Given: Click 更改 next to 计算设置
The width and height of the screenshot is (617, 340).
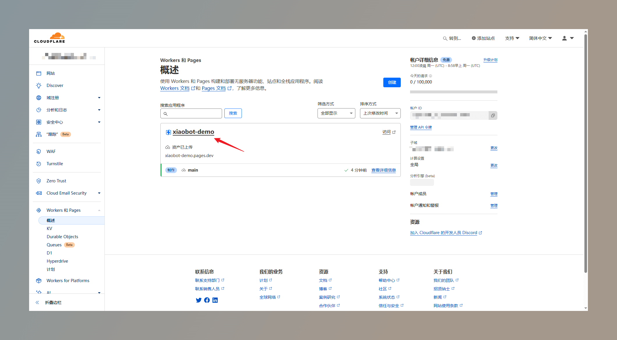Looking at the screenshot, I should (494, 165).
